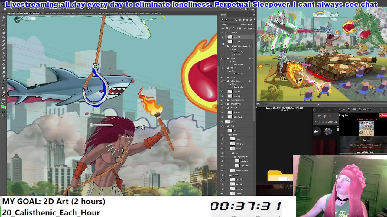The height and width of the screenshot is (217, 387).
Task: Select the Rectangle shape tool
Action: click(x=4, y=88)
